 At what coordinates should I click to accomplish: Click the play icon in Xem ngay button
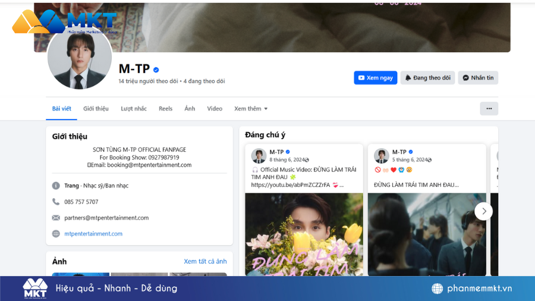361,78
